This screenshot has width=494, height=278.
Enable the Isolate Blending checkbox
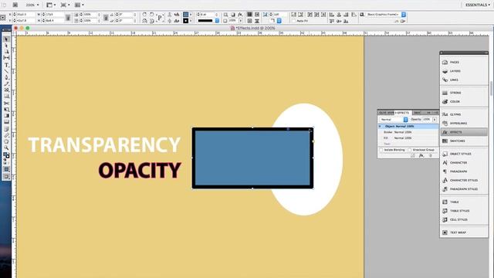381,150
